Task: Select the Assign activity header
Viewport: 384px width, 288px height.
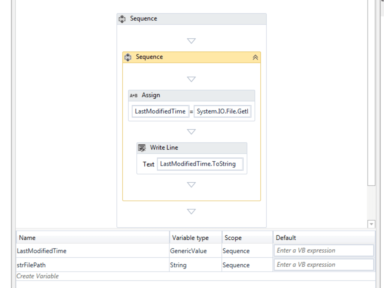Action: [x=191, y=95]
